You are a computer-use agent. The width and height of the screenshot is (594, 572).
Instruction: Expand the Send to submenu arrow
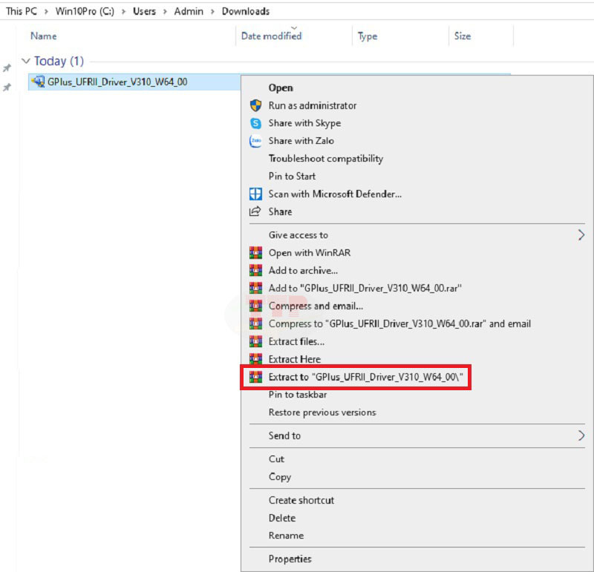point(581,435)
